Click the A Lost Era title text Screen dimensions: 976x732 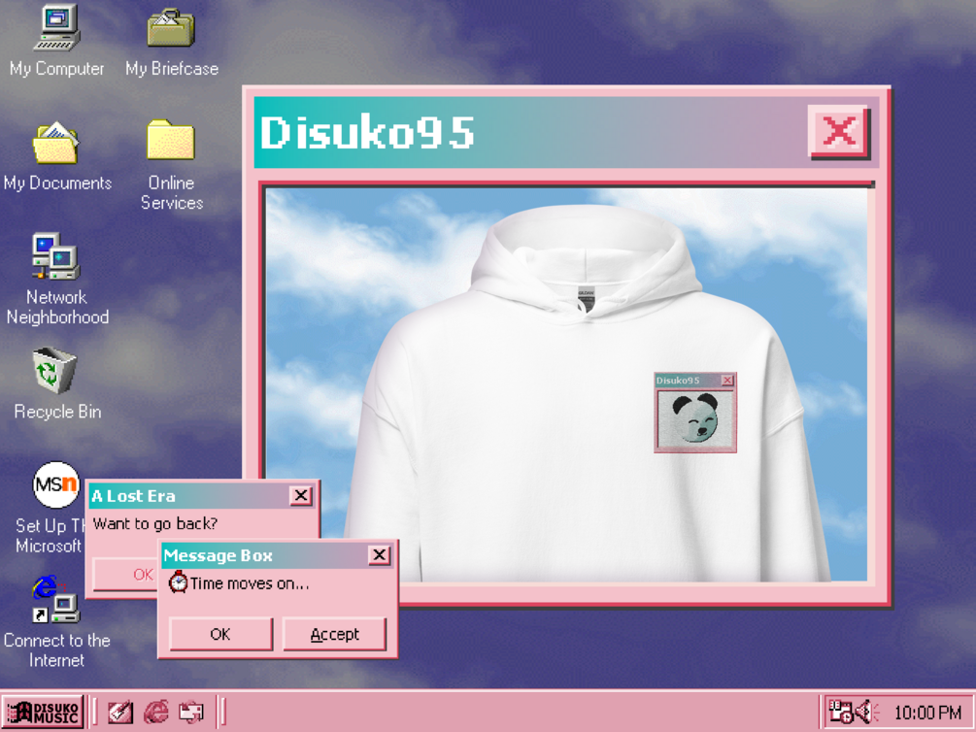point(133,496)
